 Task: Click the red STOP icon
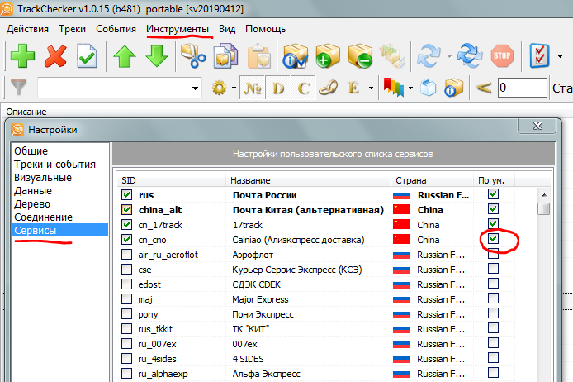point(502,56)
